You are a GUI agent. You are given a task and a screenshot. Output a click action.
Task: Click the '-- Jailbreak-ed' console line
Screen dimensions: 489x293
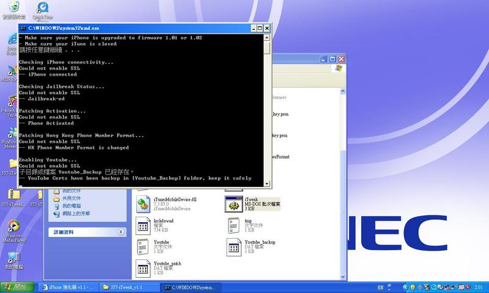click(x=42, y=99)
